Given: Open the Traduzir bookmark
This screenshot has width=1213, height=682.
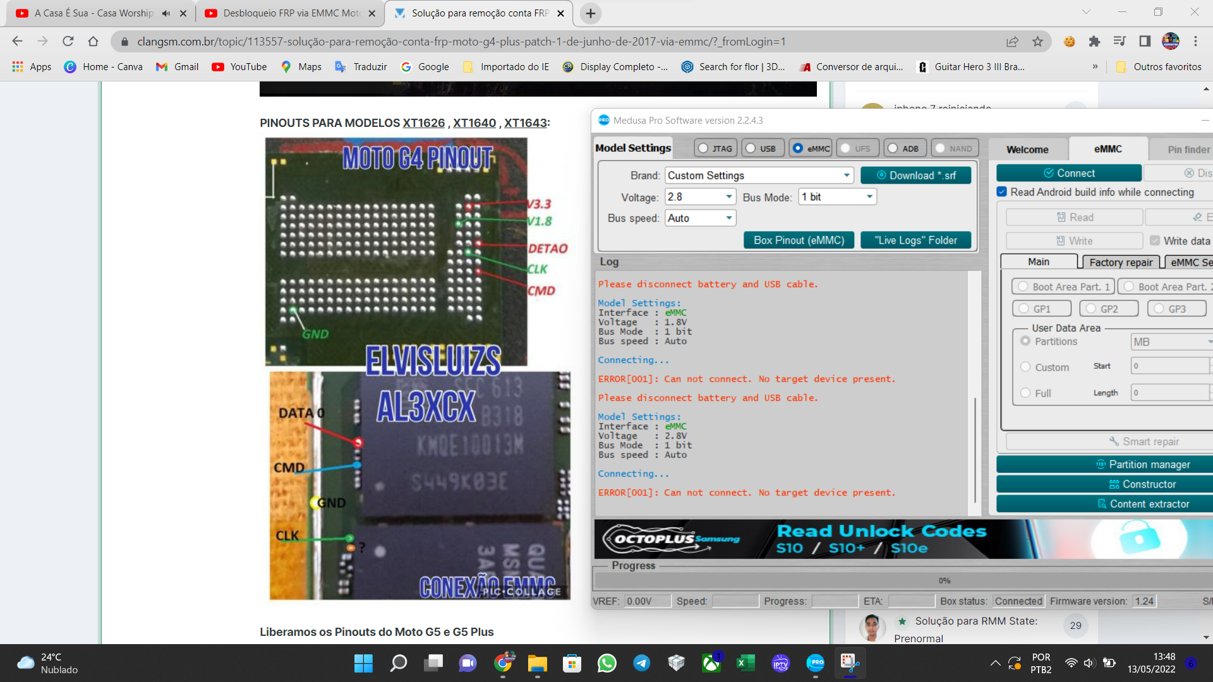Looking at the screenshot, I should pos(361,67).
